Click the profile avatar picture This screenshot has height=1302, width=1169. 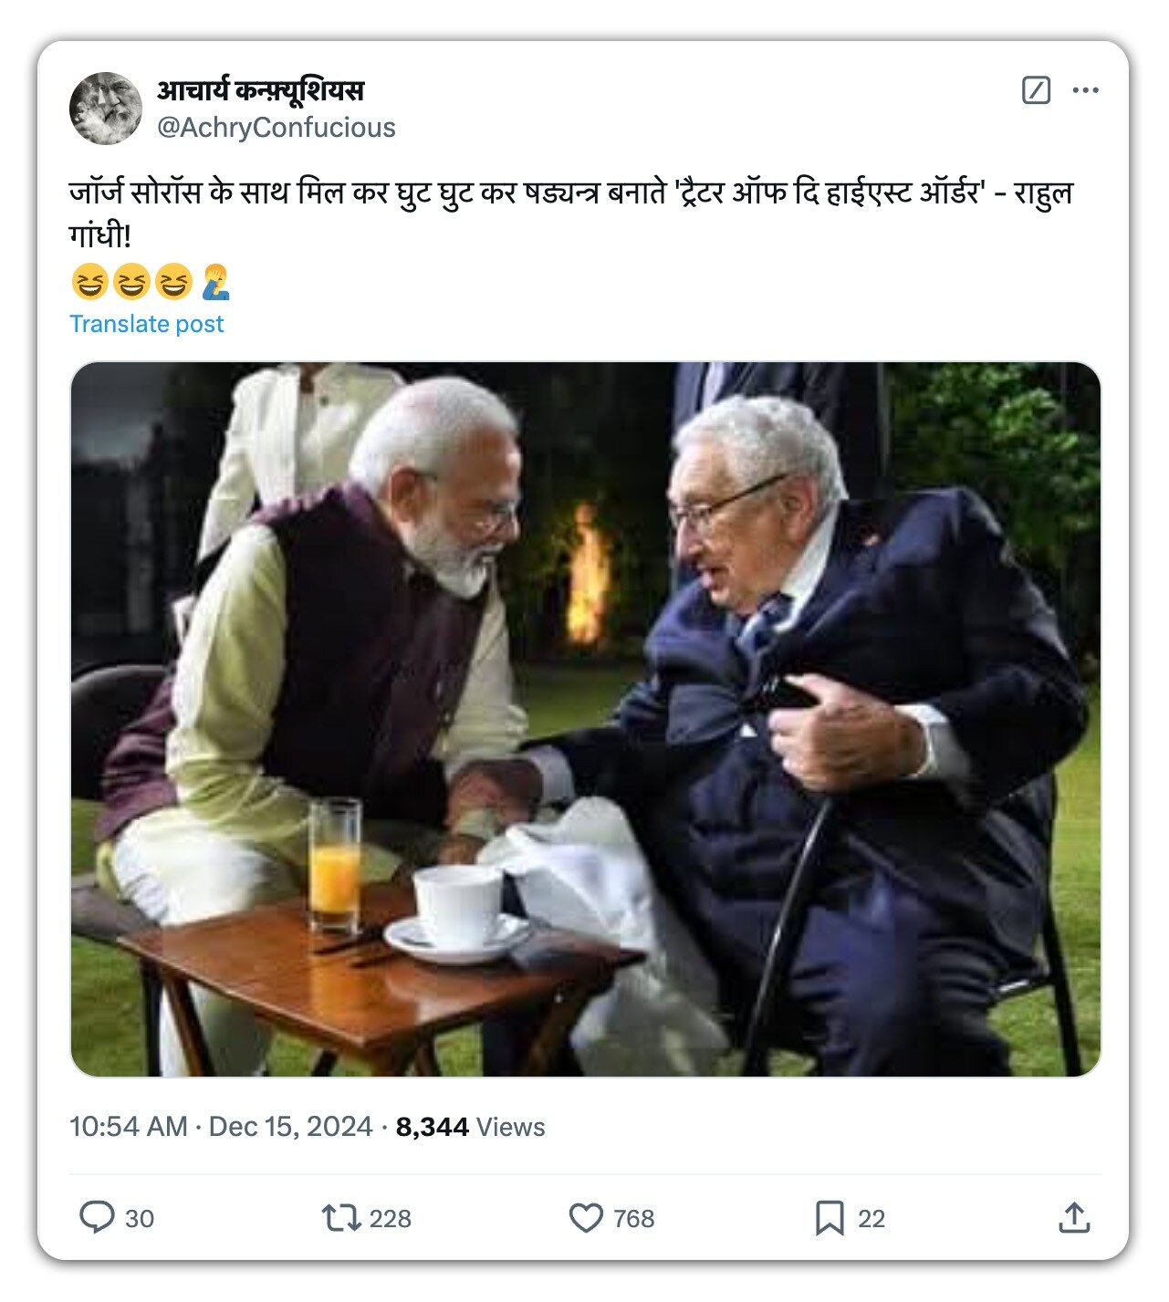pos(107,107)
